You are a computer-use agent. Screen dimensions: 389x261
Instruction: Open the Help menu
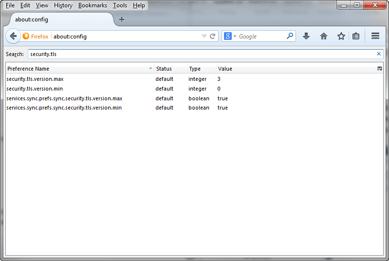(139, 5)
